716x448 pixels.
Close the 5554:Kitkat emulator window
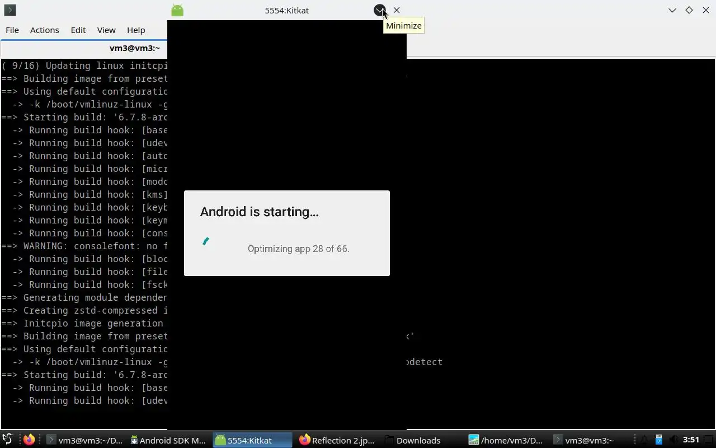tap(397, 10)
